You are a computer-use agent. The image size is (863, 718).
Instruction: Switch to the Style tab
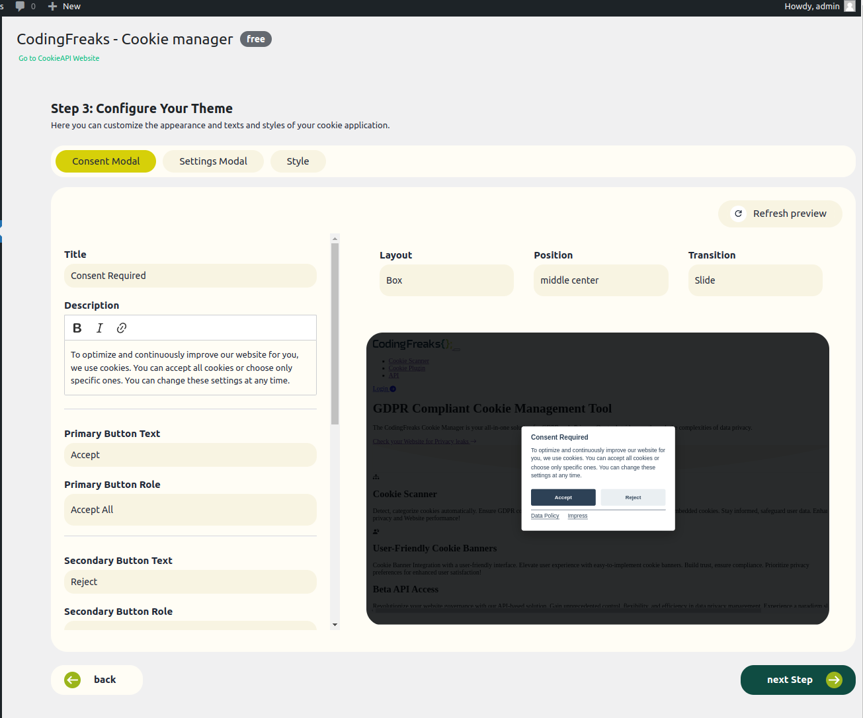coord(298,161)
